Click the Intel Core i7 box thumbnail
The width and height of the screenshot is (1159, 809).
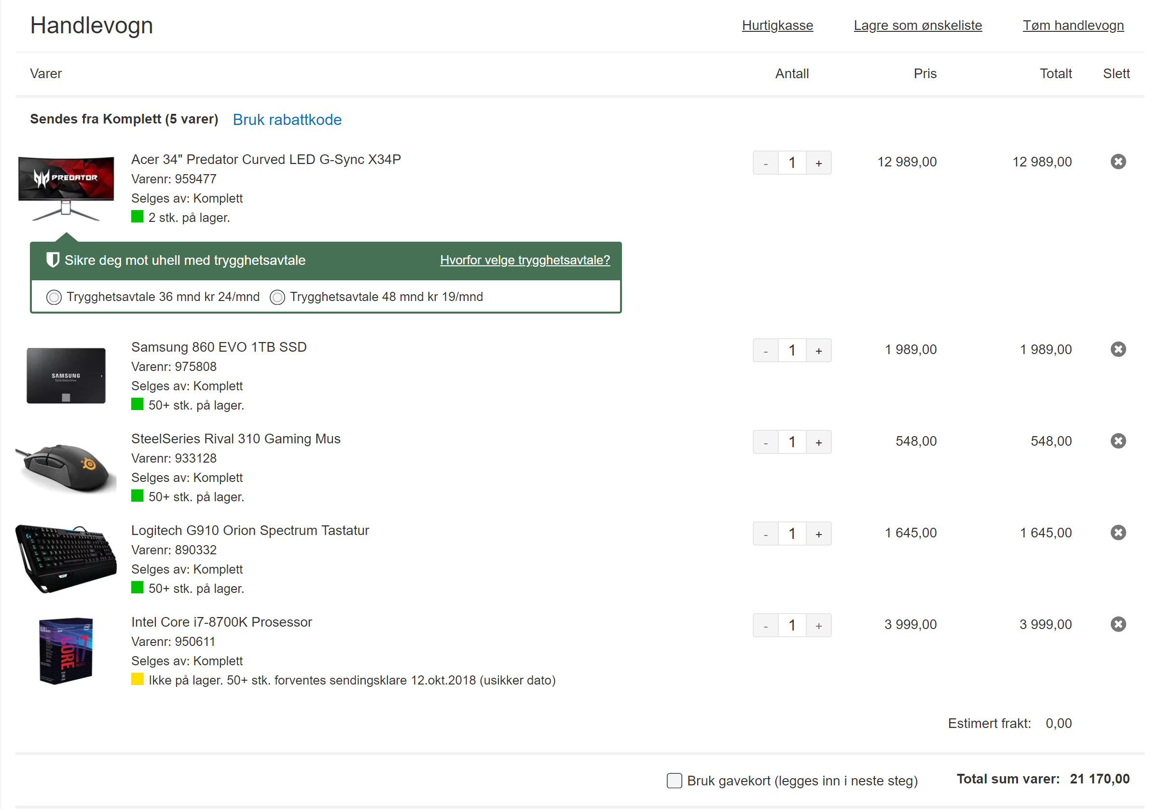click(x=66, y=651)
